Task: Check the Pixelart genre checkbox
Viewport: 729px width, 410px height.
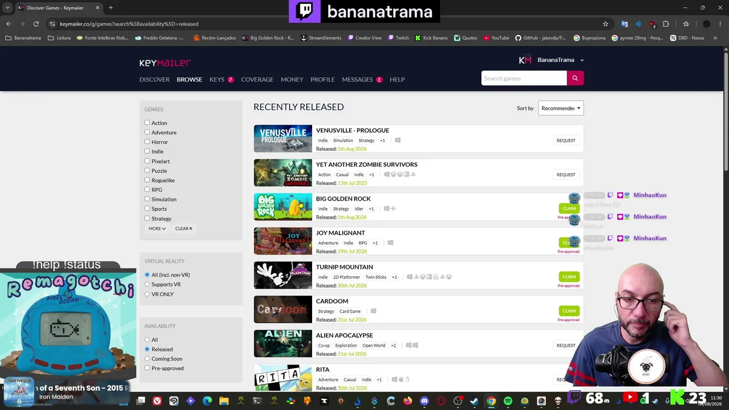Action: (x=147, y=161)
